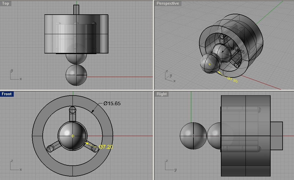This screenshot has width=294, height=180.
Task: Select the Front viewport title label
Action: [x=7, y=94]
